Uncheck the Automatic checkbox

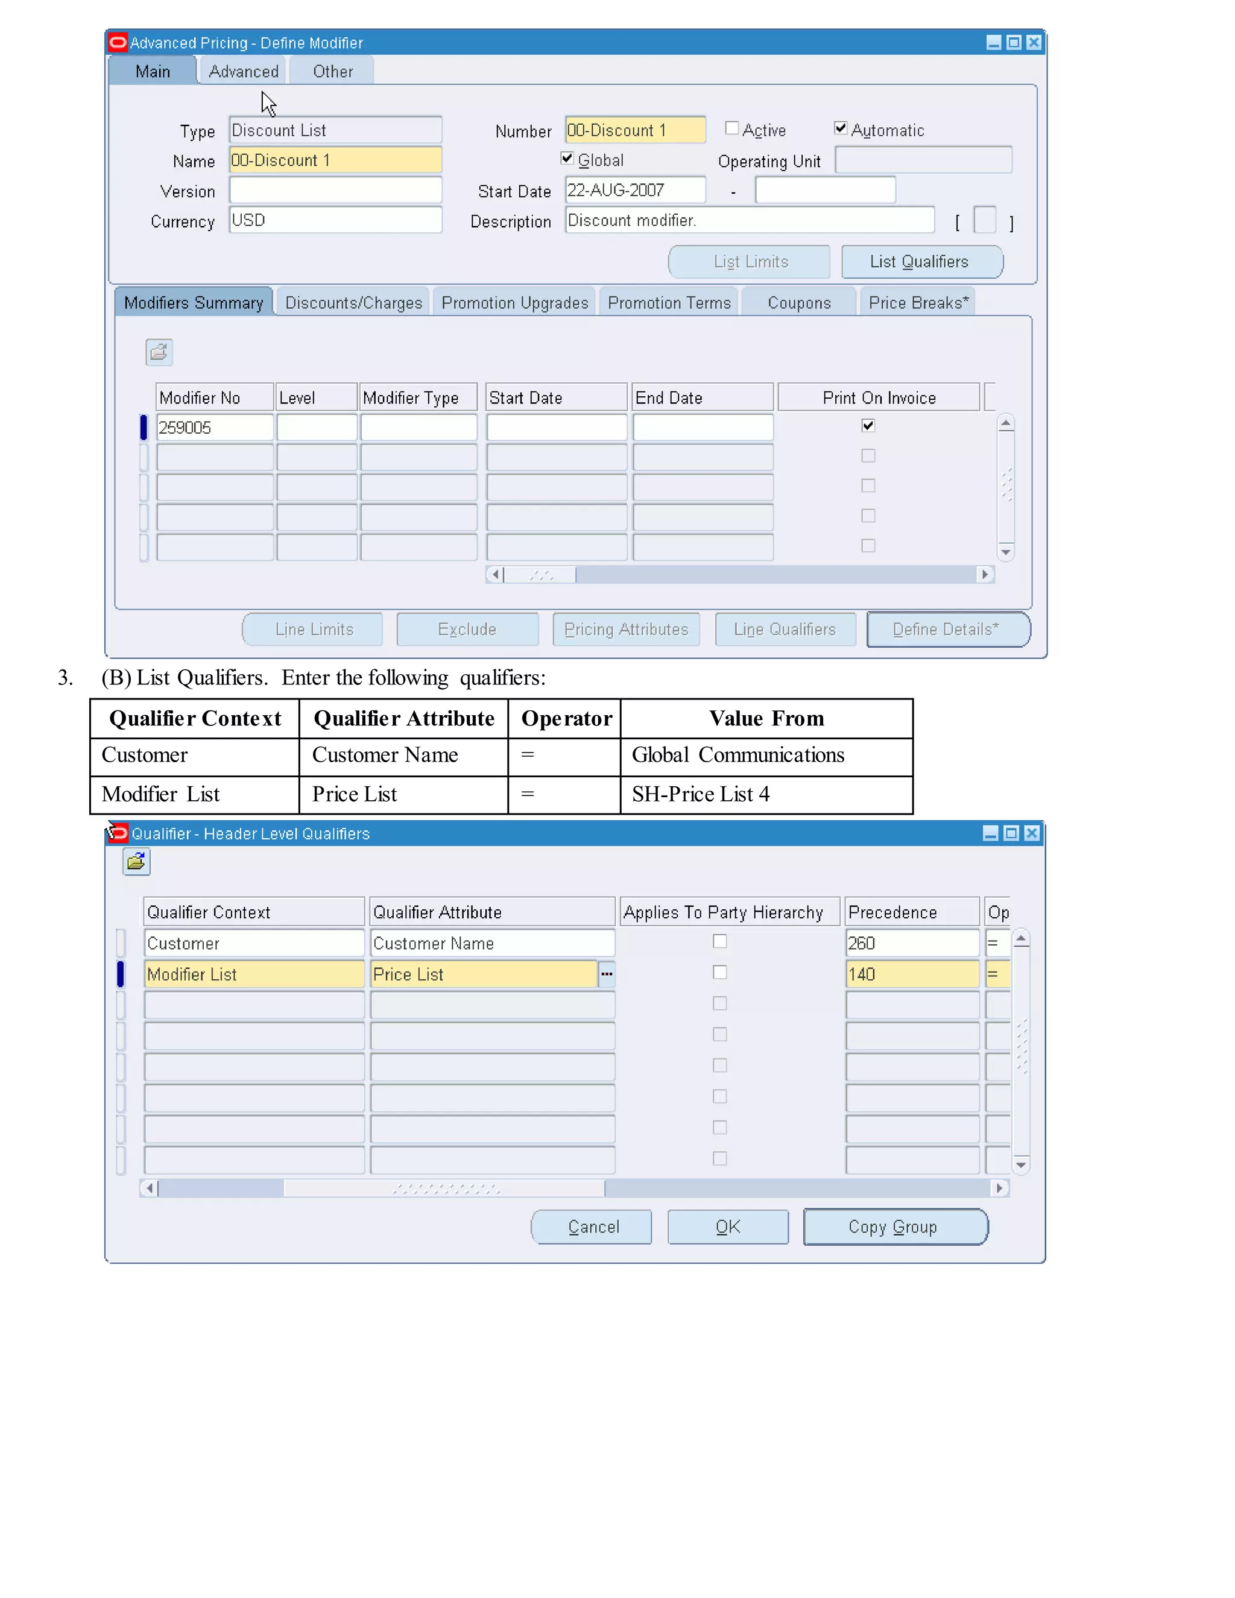(841, 129)
